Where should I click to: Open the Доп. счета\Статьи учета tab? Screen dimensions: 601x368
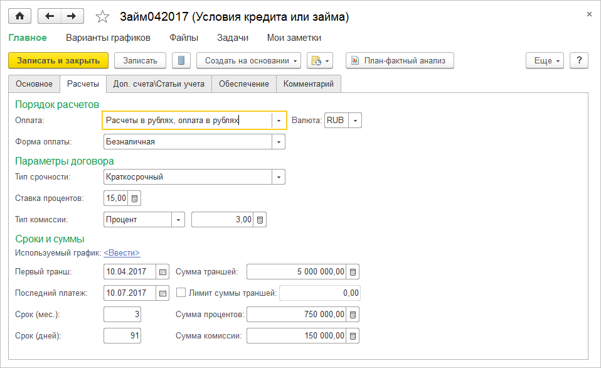tap(159, 84)
